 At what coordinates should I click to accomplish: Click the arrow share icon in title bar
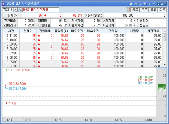tap(140, 4)
